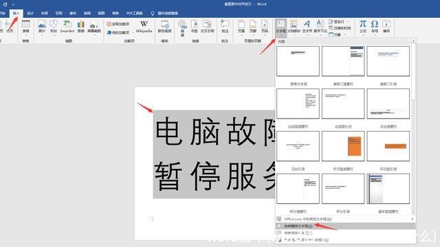Choose the draw vertical text box entry
440x247 pixels.
(346, 233)
